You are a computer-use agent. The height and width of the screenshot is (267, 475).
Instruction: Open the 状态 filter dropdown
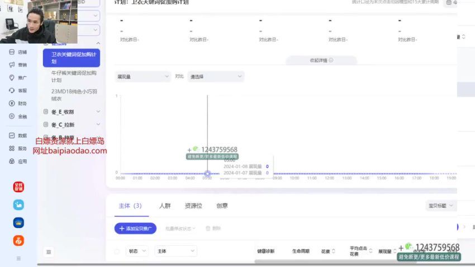point(137,251)
